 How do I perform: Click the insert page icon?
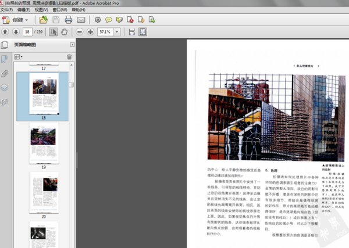click(x=152, y=20)
